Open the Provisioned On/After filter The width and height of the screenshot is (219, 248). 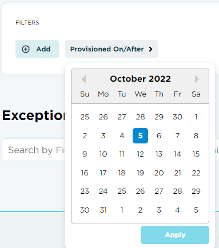pyautogui.click(x=112, y=49)
